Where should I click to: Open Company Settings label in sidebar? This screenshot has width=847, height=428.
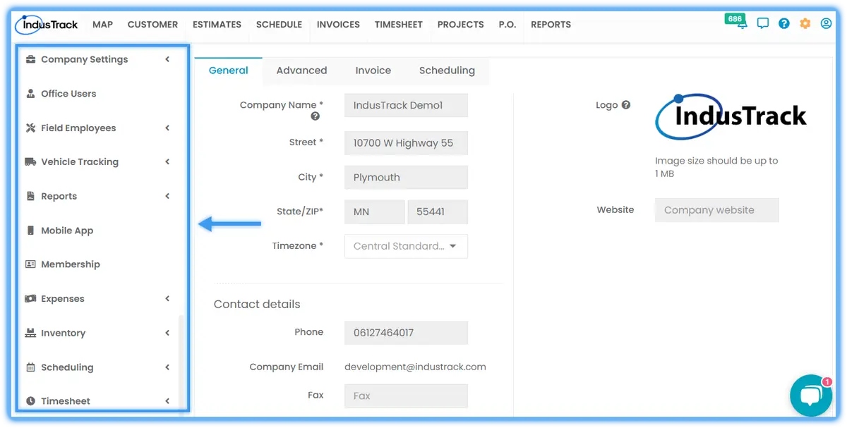click(85, 59)
